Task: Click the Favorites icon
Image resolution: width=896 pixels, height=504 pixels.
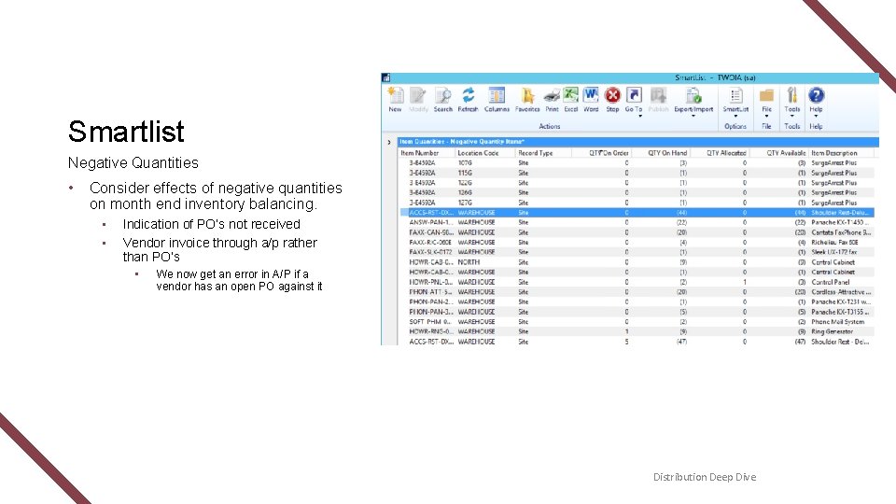Action: pos(526,95)
